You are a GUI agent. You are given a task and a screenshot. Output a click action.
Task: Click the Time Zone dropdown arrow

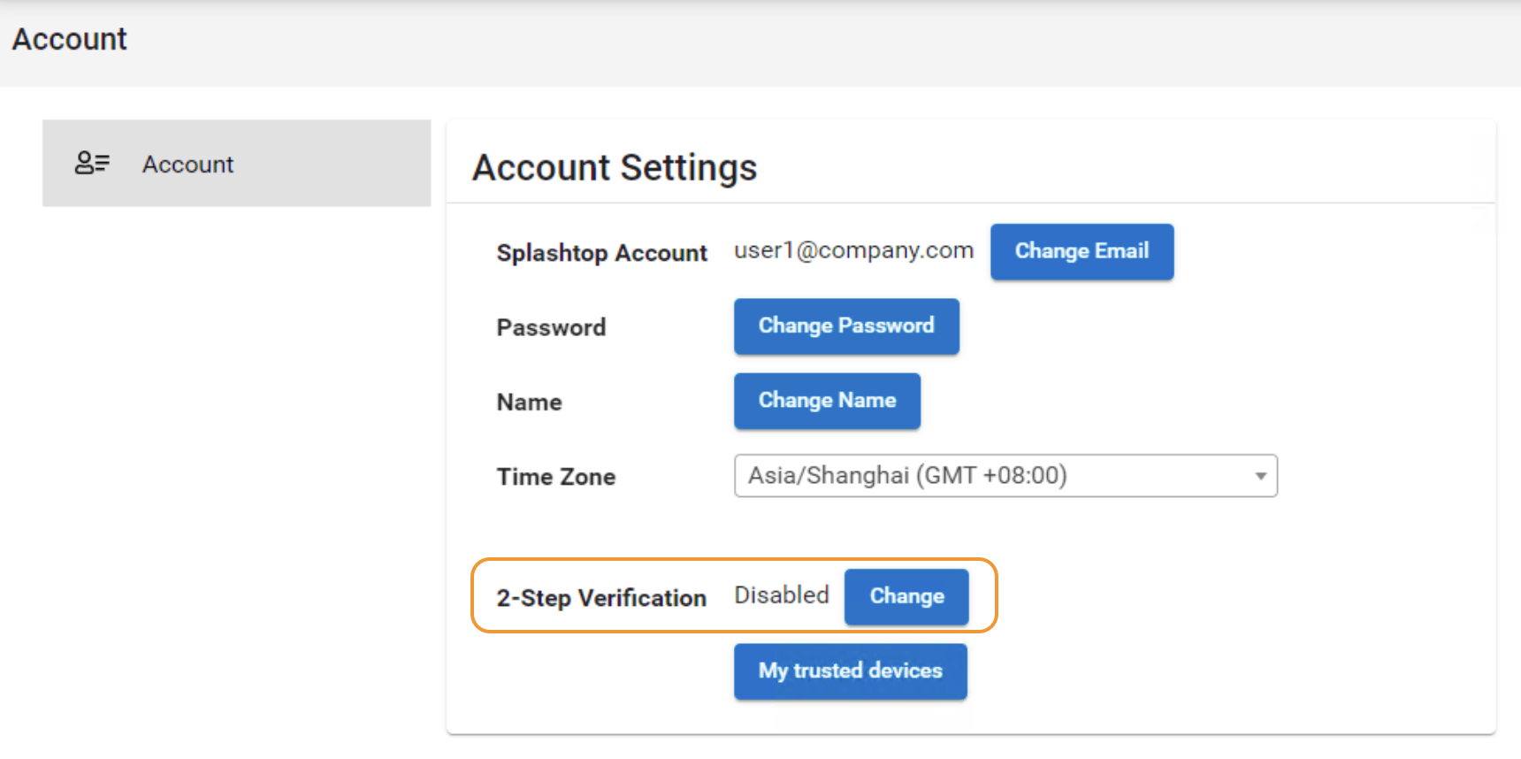coord(1260,476)
